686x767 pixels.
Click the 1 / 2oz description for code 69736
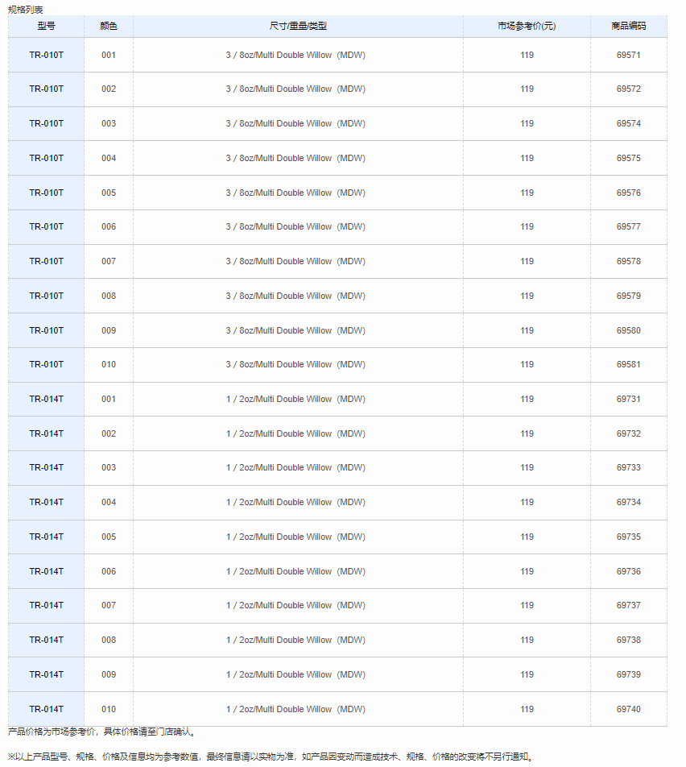tap(295, 571)
